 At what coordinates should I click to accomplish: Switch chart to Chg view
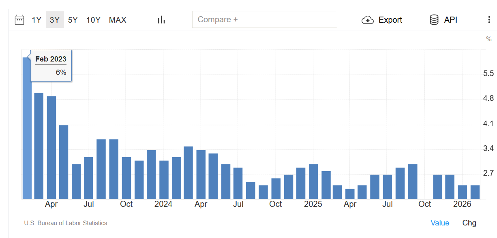coord(469,223)
